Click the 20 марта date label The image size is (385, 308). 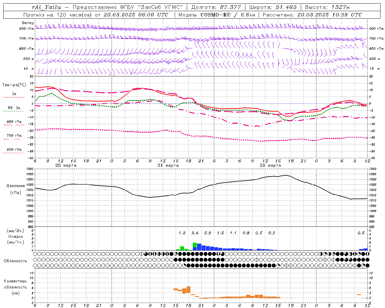pyautogui.click(x=66, y=165)
